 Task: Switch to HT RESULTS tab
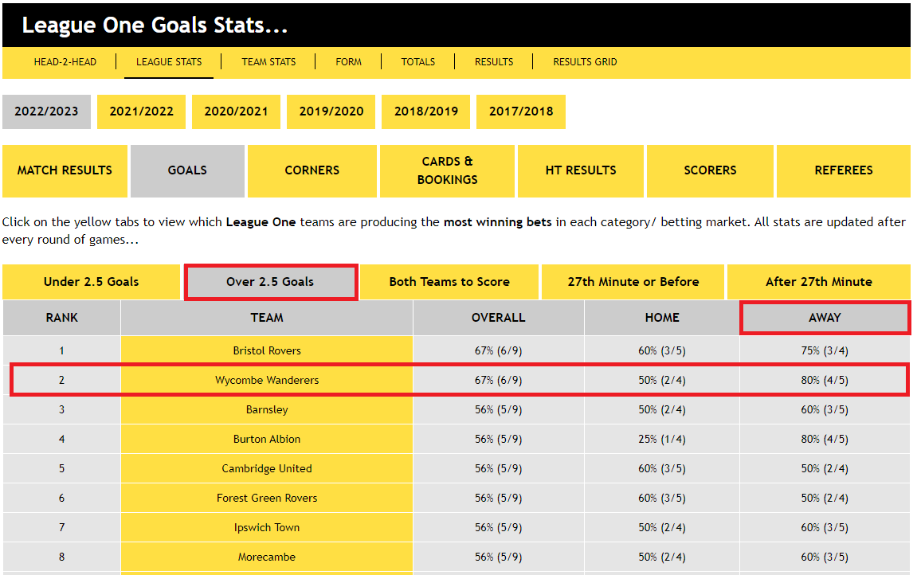581,170
